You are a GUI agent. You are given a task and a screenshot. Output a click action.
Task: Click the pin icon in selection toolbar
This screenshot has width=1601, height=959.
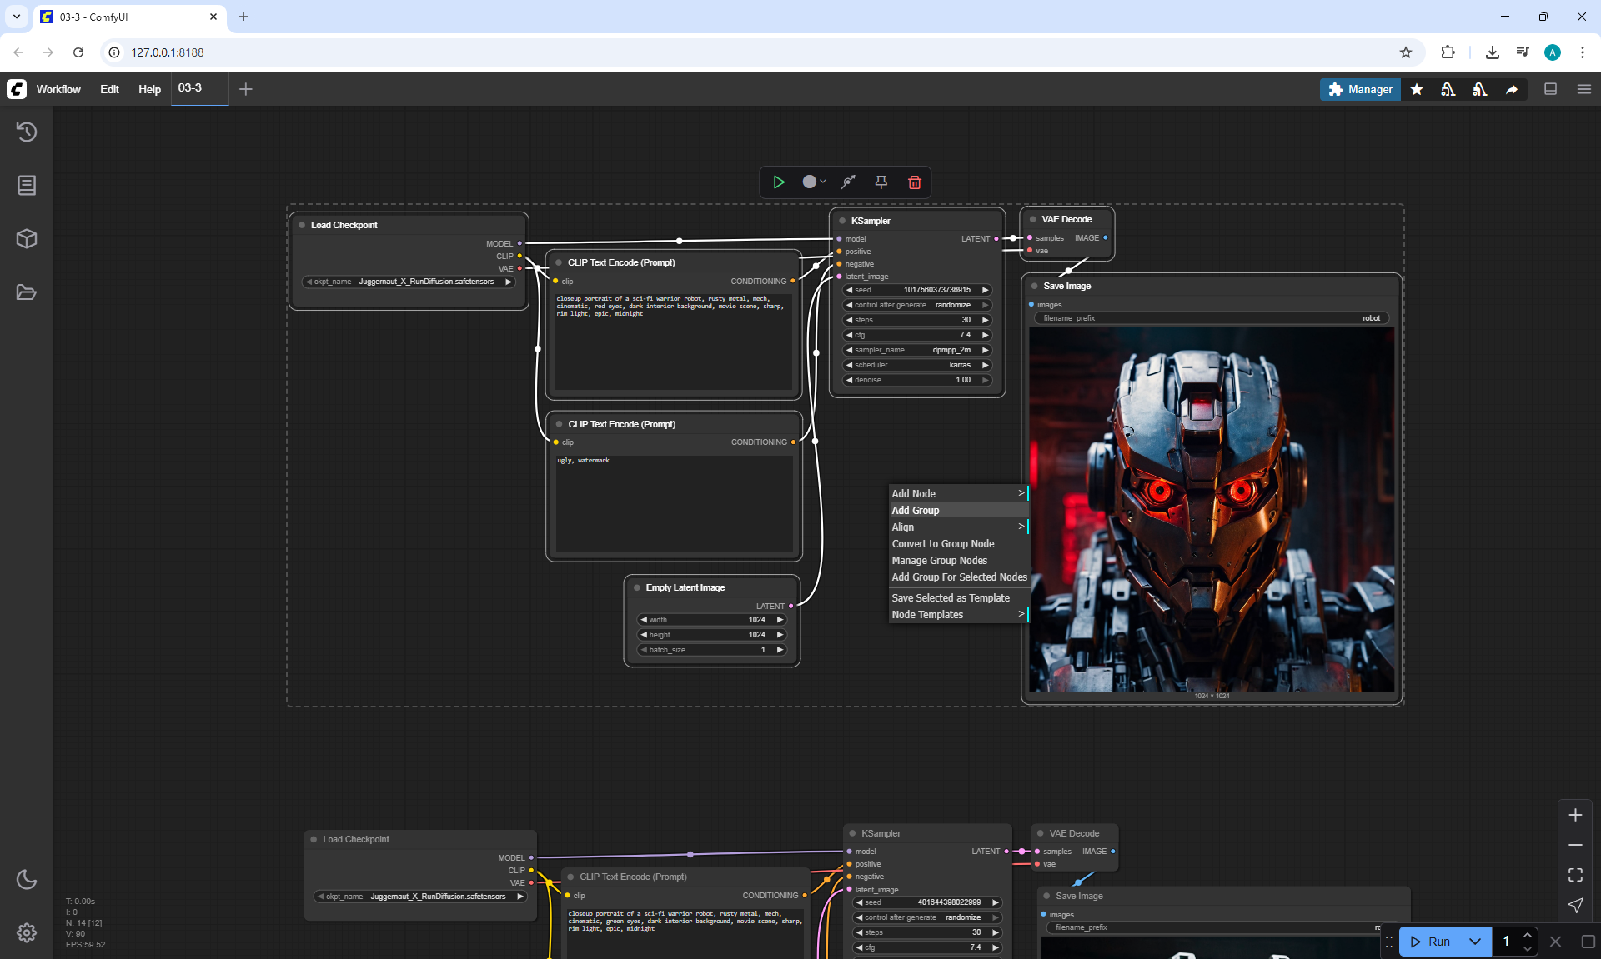pos(881,182)
